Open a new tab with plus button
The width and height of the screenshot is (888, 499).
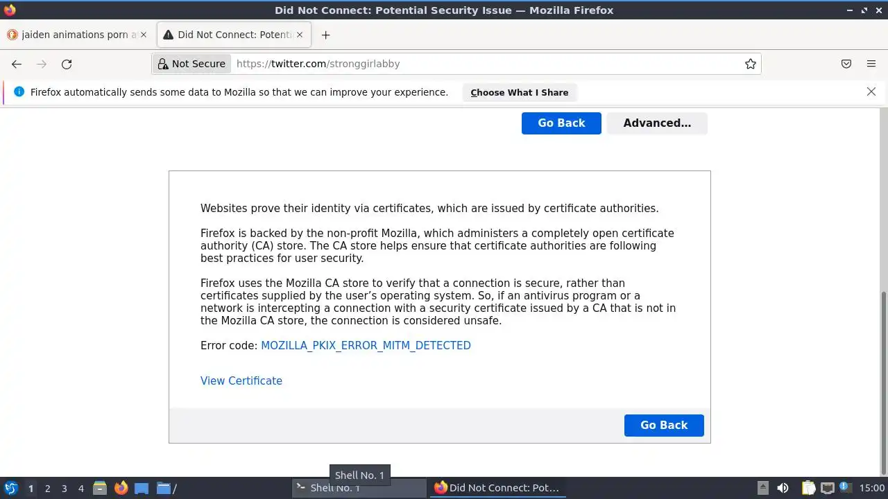[326, 35]
